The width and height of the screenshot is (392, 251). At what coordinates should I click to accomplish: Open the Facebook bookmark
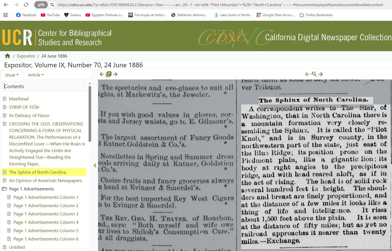[x=26, y=15]
